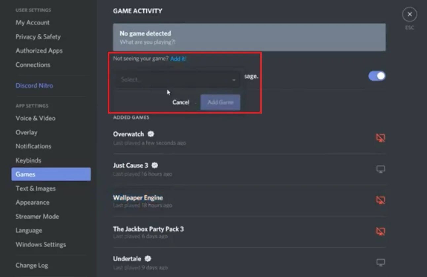Click "Last played 16 hours ago" text
Viewport: 427px width, 277px height.
click(142, 174)
